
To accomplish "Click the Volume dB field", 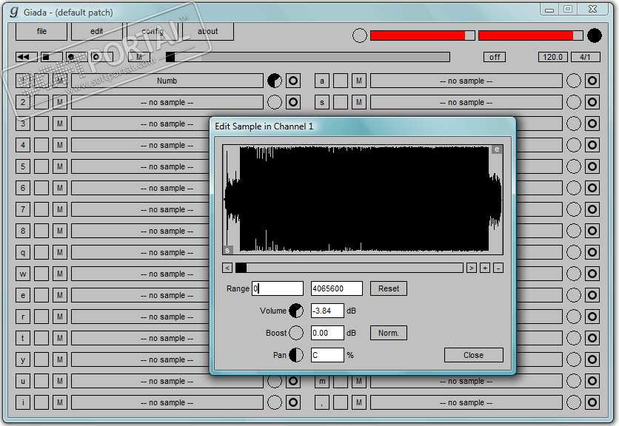I will [x=327, y=311].
